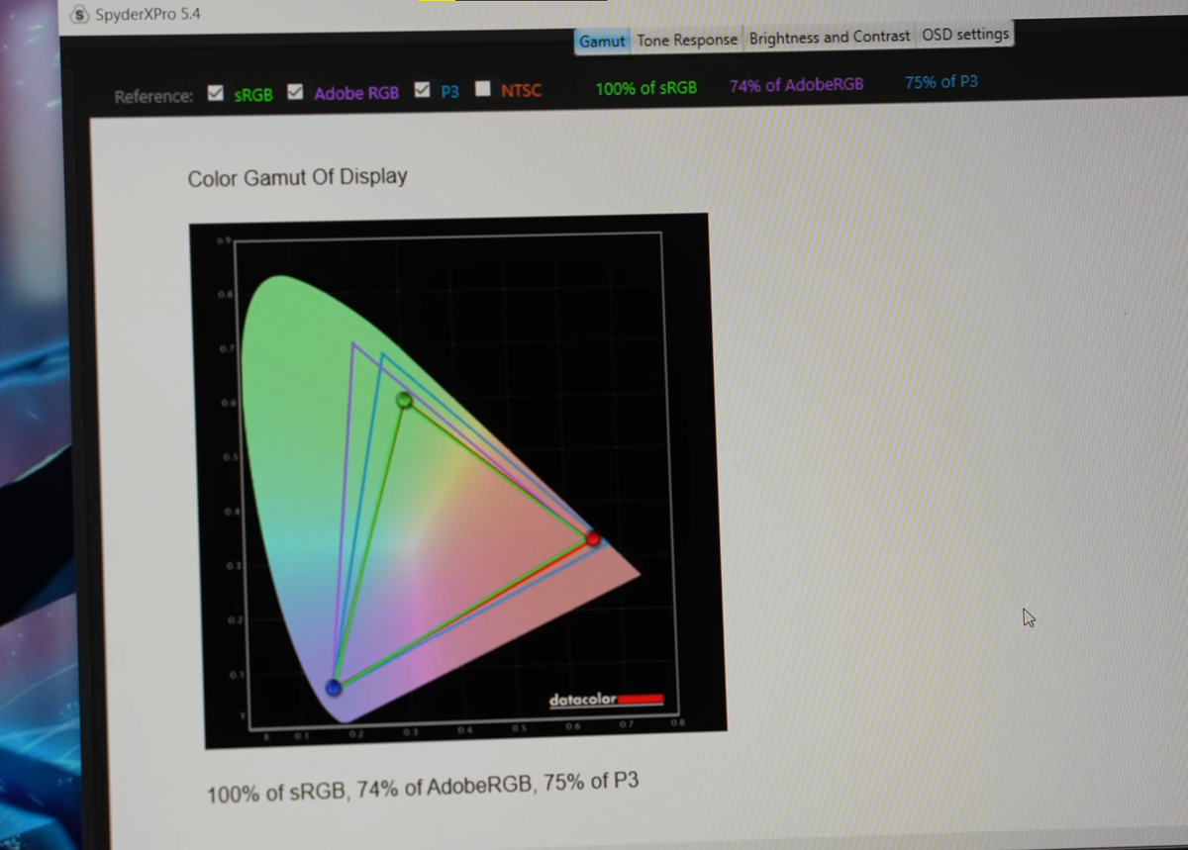
Task: Click the "75% of P3" header text
Action: point(940,82)
